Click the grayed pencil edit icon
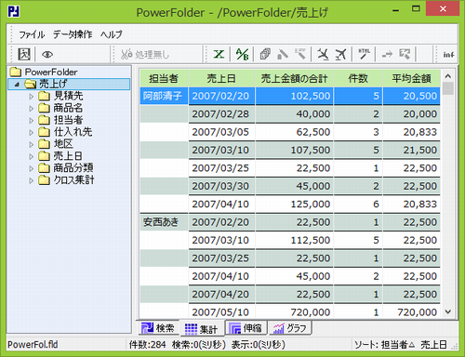The width and height of the screenshot is (465, 357). [283, 55]
